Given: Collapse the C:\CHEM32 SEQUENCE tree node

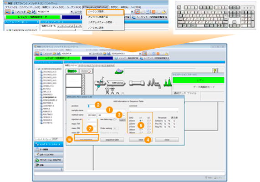Looking at the screenshot, I should point(36,69).
